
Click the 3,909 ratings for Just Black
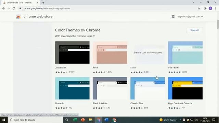tap(72, 72)
